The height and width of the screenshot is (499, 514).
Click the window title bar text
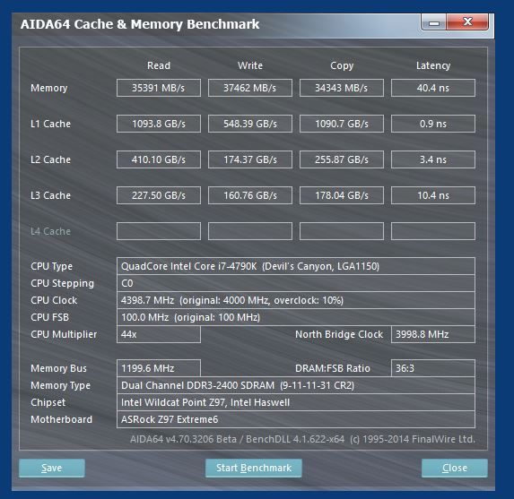point(140,24)
